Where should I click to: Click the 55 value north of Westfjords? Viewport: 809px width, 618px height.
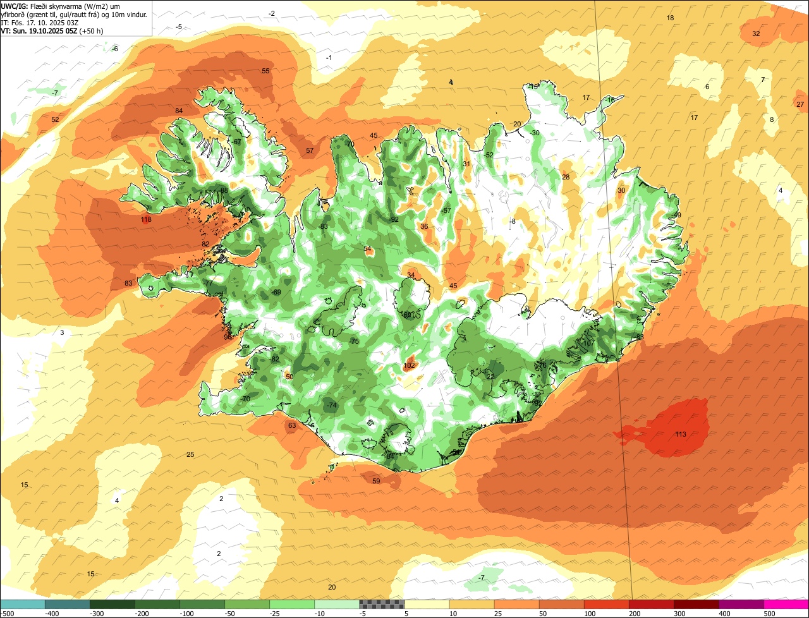click(265, 71)
